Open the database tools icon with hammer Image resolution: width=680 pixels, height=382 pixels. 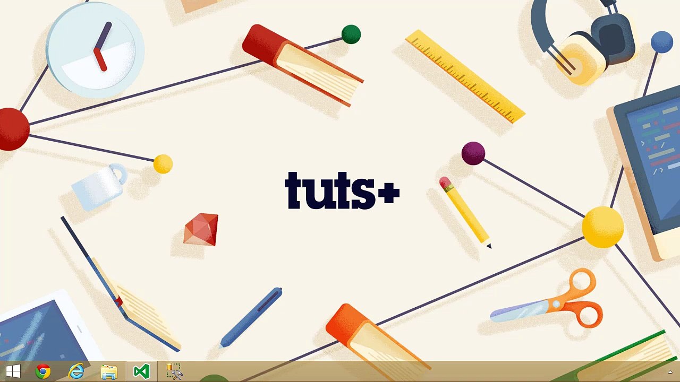(x=174, y=371)
